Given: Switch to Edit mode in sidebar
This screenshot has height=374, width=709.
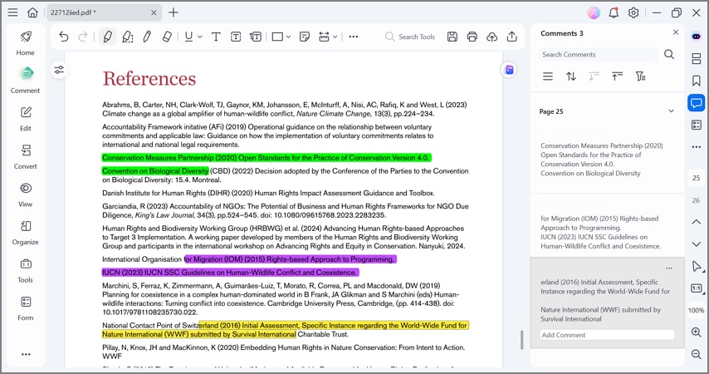Looking at the screenshot, I should pyautogui.click(x=25, y=119).
